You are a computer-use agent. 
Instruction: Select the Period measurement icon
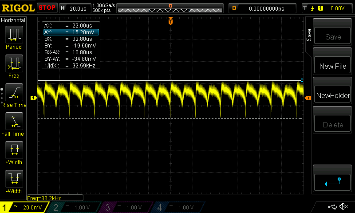14,35
